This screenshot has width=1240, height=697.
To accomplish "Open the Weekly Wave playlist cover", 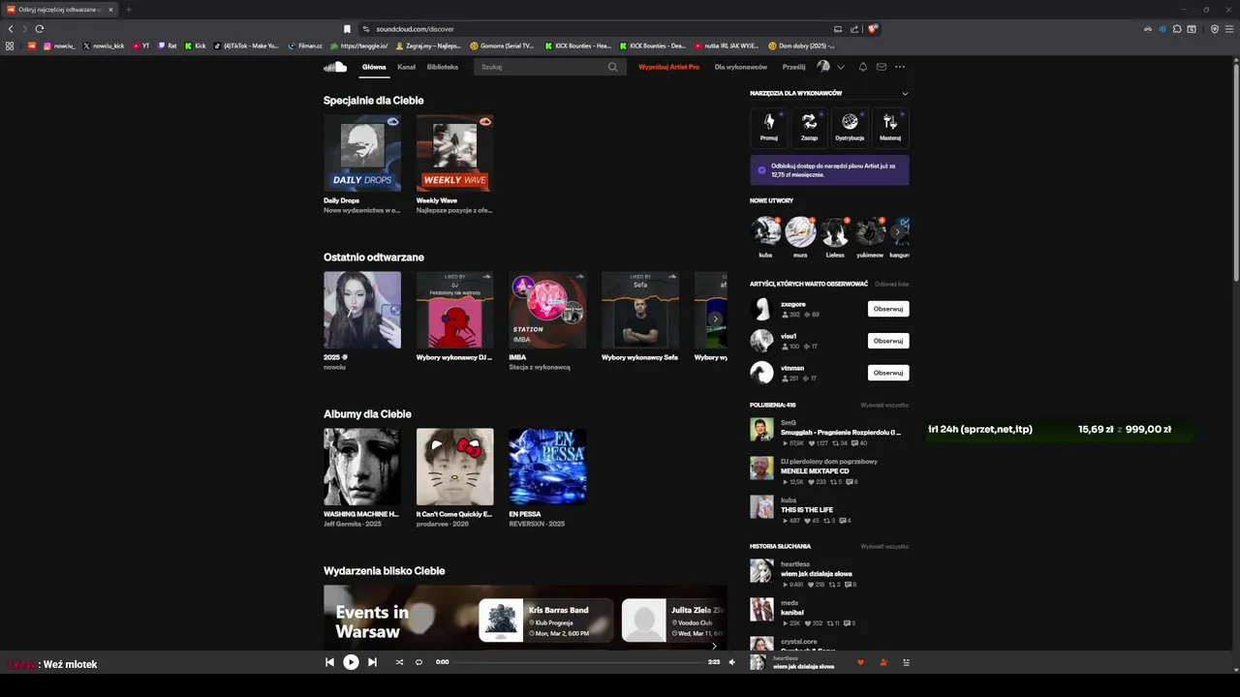I will [x=455, y=153].
